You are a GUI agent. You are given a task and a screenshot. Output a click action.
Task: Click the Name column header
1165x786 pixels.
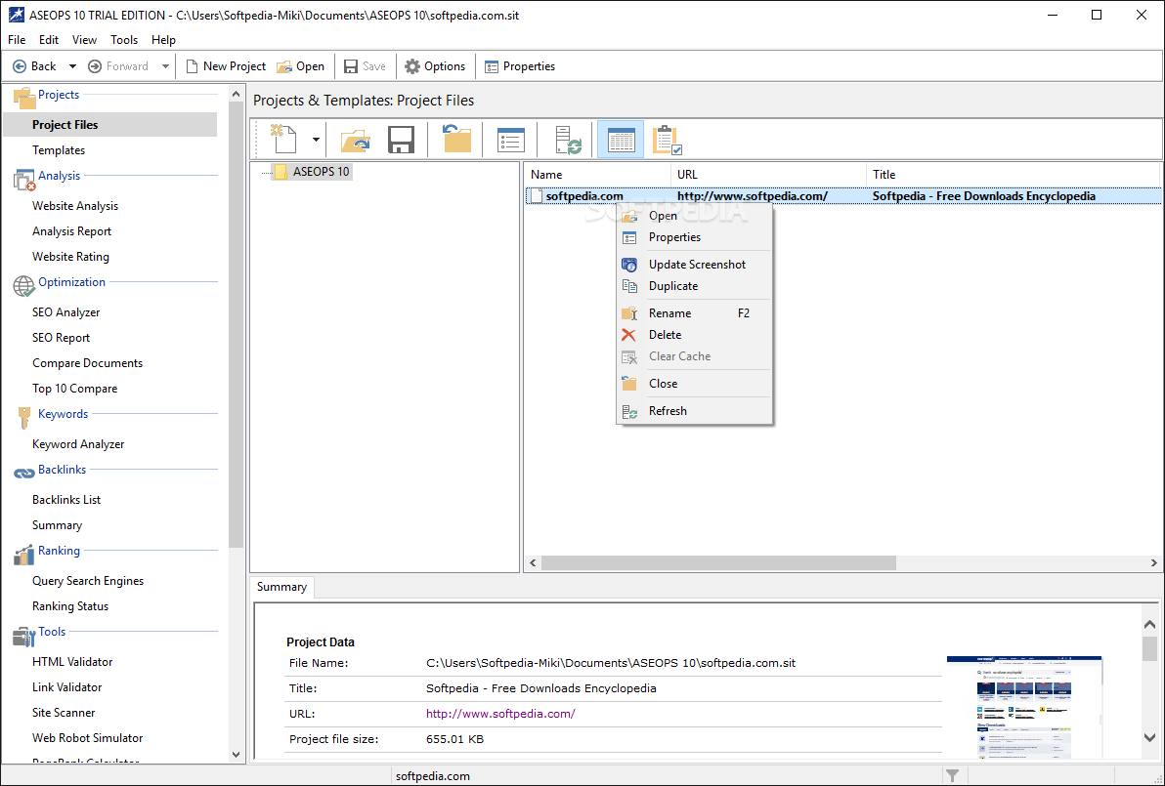click(598, 175)
